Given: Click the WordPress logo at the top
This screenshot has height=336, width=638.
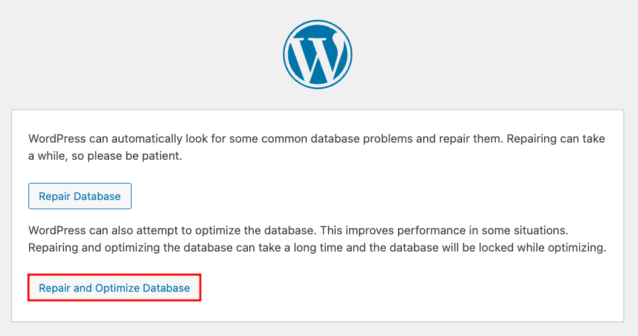Looking at the screenshot, I should coord(317,53).
